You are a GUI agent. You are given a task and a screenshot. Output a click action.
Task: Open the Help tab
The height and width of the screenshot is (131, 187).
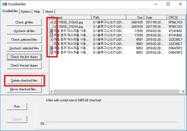(37, 11)
